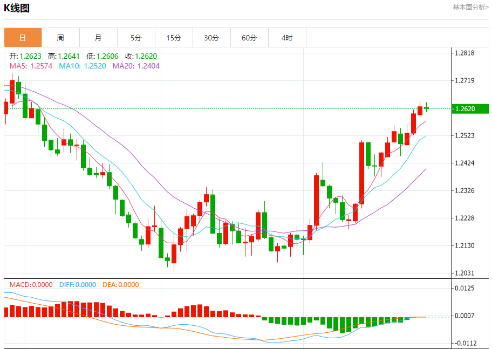Click the 1.2228 price axis label

point(464,218)
